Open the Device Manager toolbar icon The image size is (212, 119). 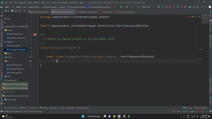click(x=194, y=7)
